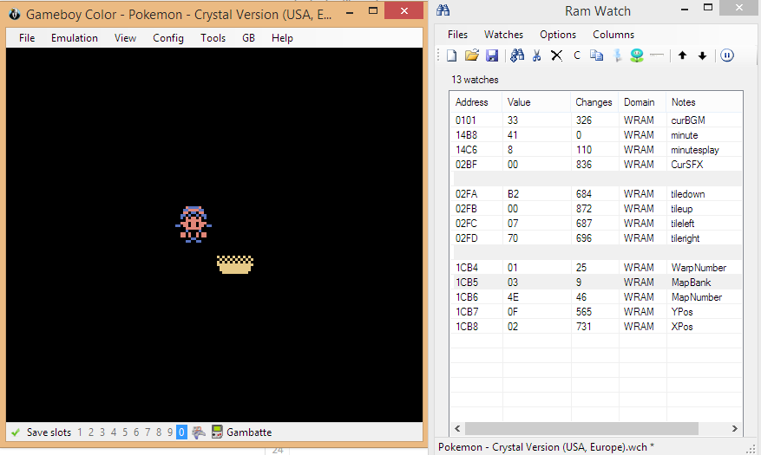The image size is (761, 455).
Task: Select save slot 5 in status bar
Action: (126, 432)
